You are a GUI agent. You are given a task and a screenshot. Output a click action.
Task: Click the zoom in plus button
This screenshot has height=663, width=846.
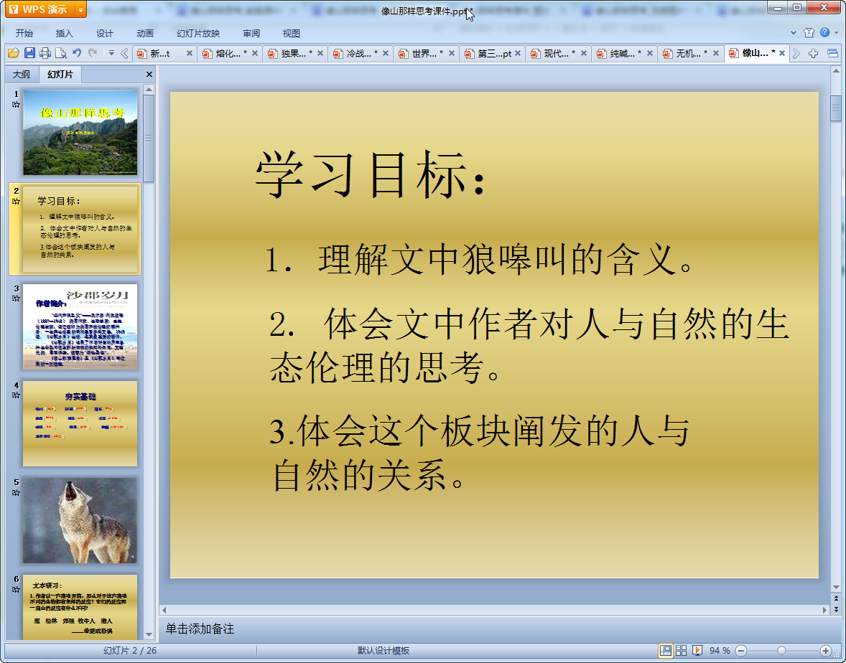826,651
